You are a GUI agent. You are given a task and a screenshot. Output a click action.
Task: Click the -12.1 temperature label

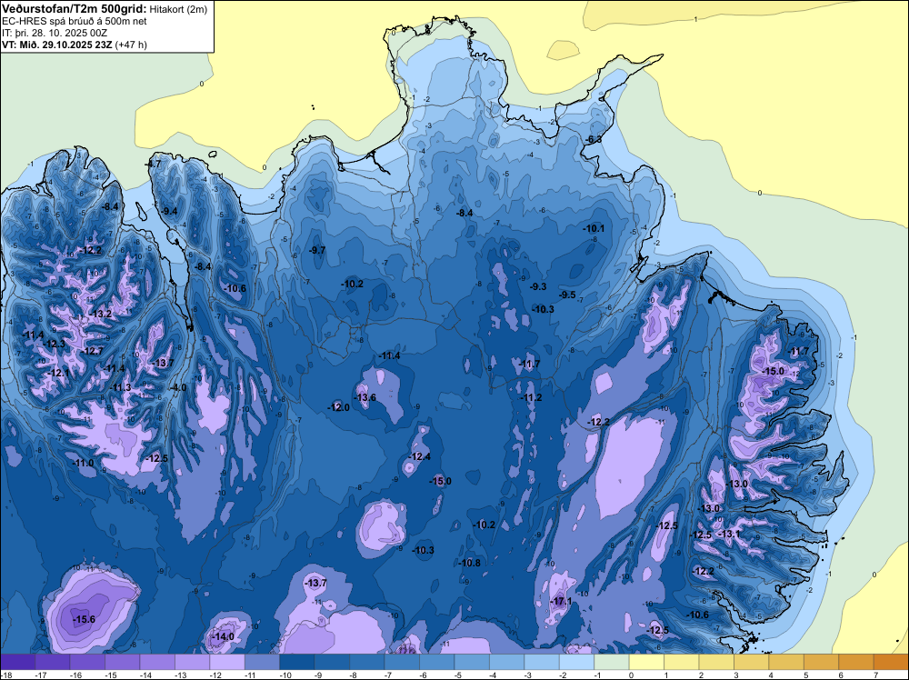coord(58,373)
